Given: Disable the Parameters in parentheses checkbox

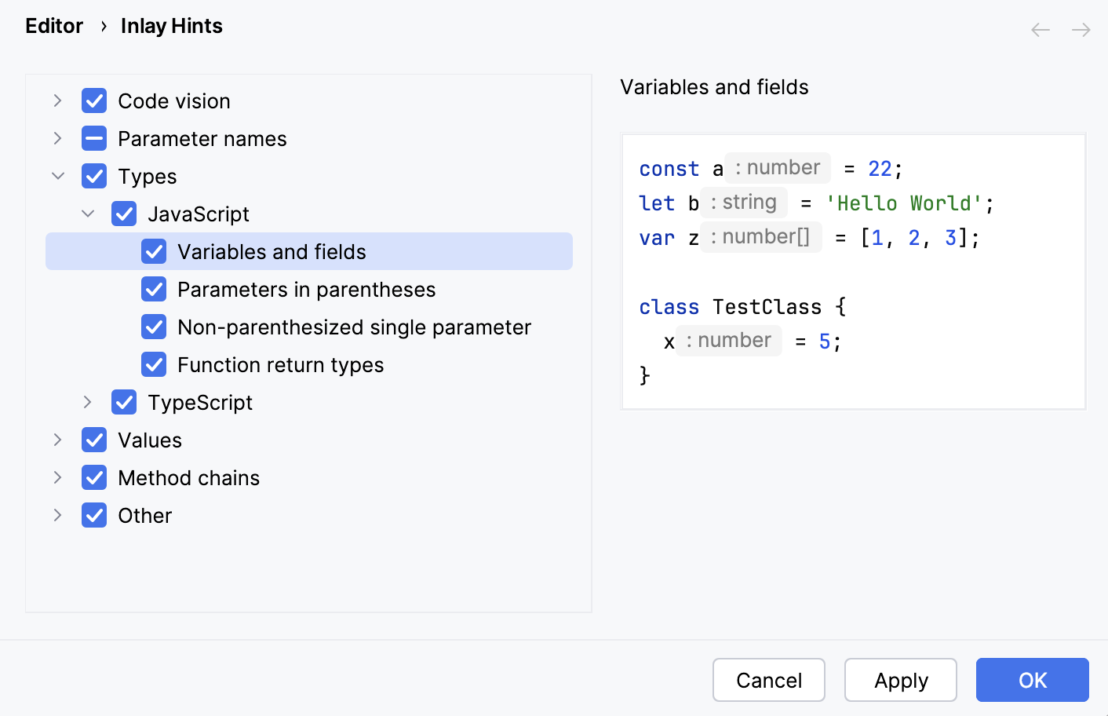Looking at the screenshot, I should (154, 289).
